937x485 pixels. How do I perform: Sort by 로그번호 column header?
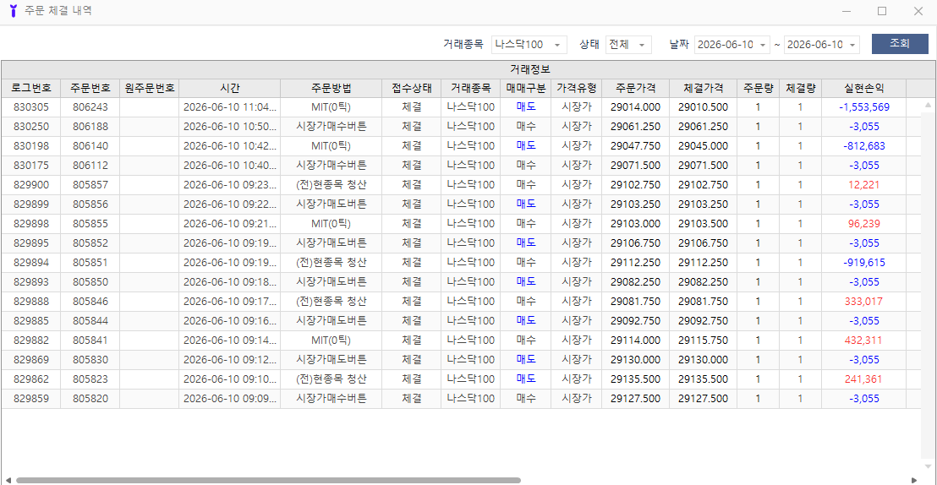tap(30, 88)
